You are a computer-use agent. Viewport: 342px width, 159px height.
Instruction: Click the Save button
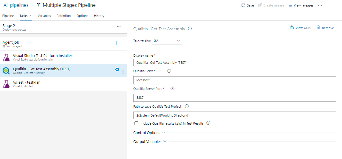247,5
